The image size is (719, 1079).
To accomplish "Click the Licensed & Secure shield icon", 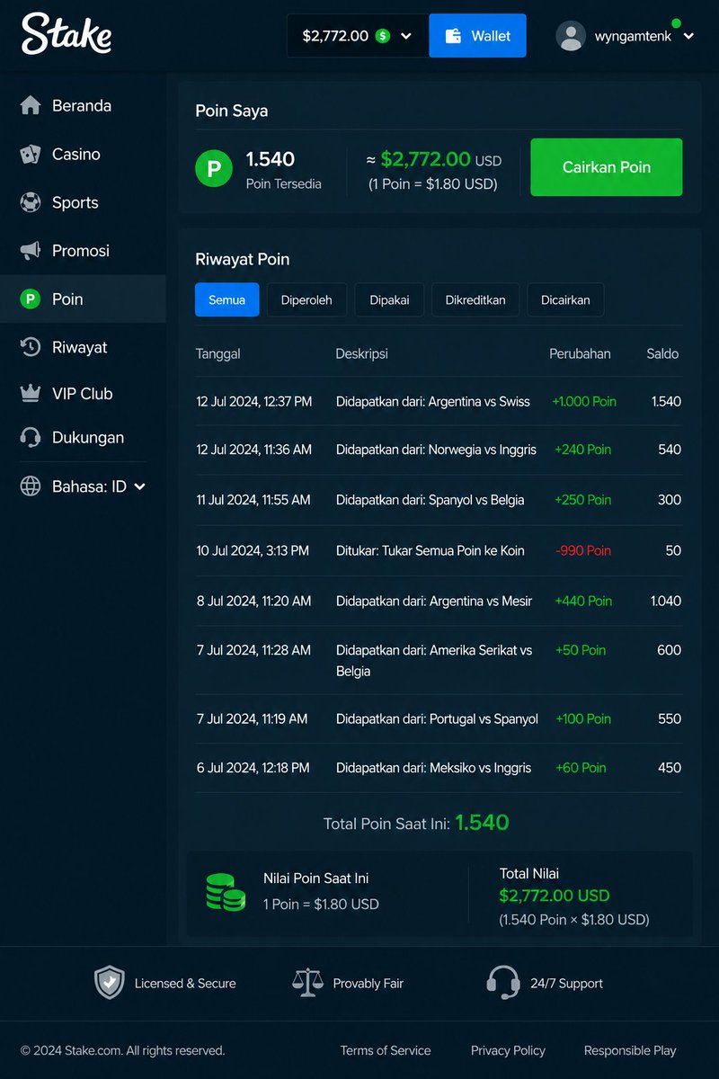I will pos(109,984).
